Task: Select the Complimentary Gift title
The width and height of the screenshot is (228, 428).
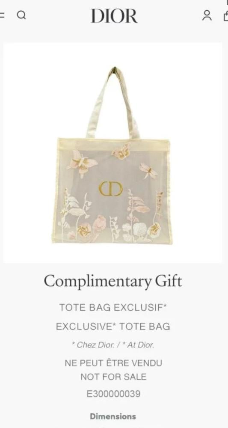Action: point(113,282)
